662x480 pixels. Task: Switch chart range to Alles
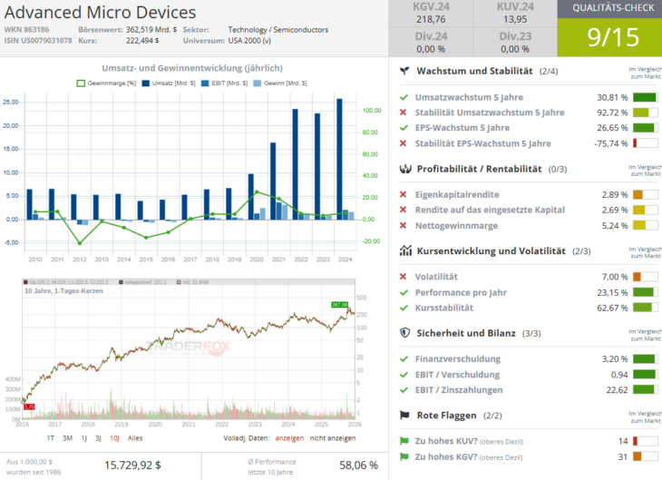[x=135, y=437]
